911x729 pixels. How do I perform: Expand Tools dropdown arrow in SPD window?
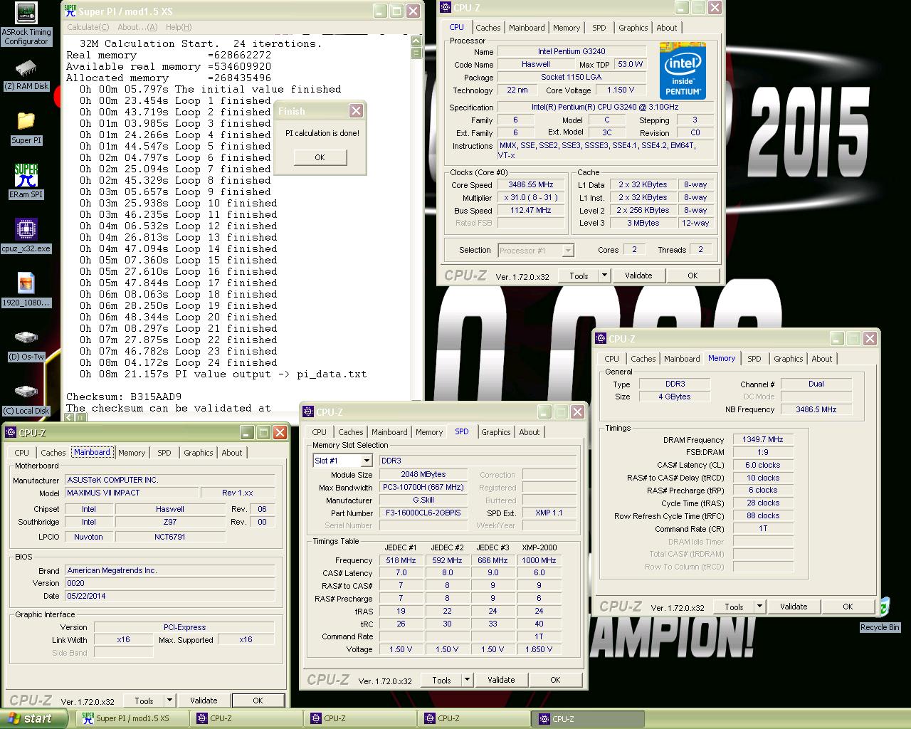point(467,680)
